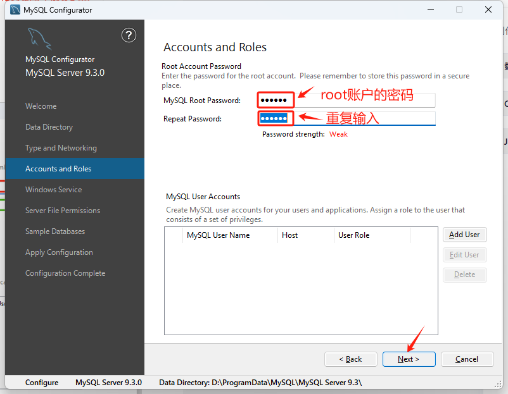Open the Windows Service step
This screenshot has height=394, width=508.
pos(53,190)
